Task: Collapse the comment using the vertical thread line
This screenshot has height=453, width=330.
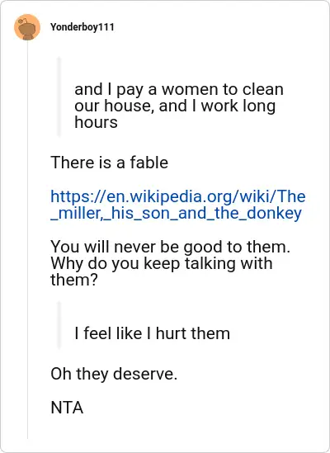Action: pos(28,240)
